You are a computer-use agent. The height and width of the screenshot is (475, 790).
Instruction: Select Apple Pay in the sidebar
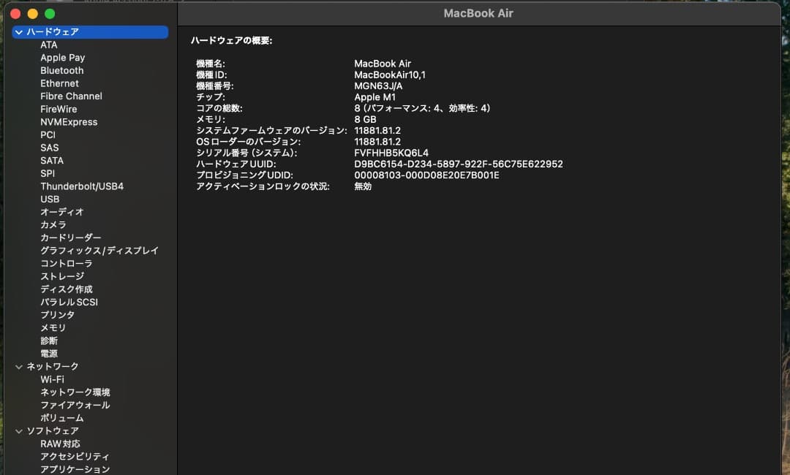[x=63, y=57]
